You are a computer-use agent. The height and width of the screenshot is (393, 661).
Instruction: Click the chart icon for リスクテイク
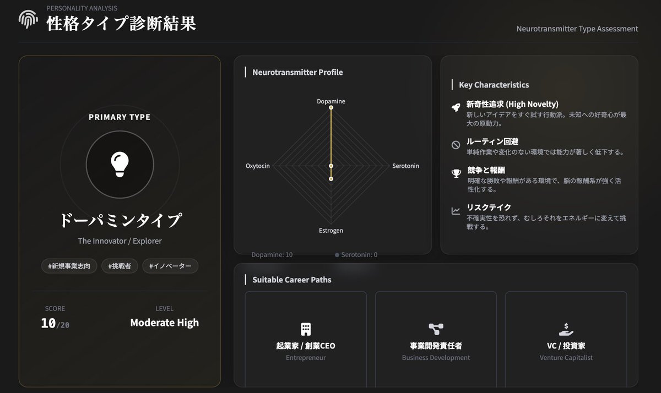coord(456,211)
